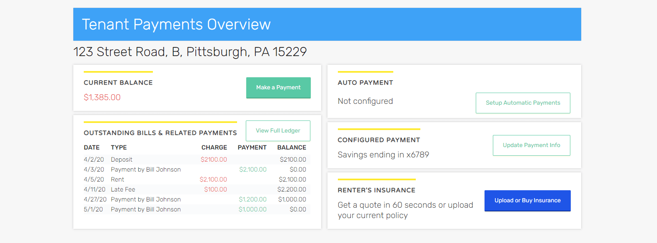Click Upload or Buy Insurance
This screenshot has height=243, width=657.
click(527, 200)
